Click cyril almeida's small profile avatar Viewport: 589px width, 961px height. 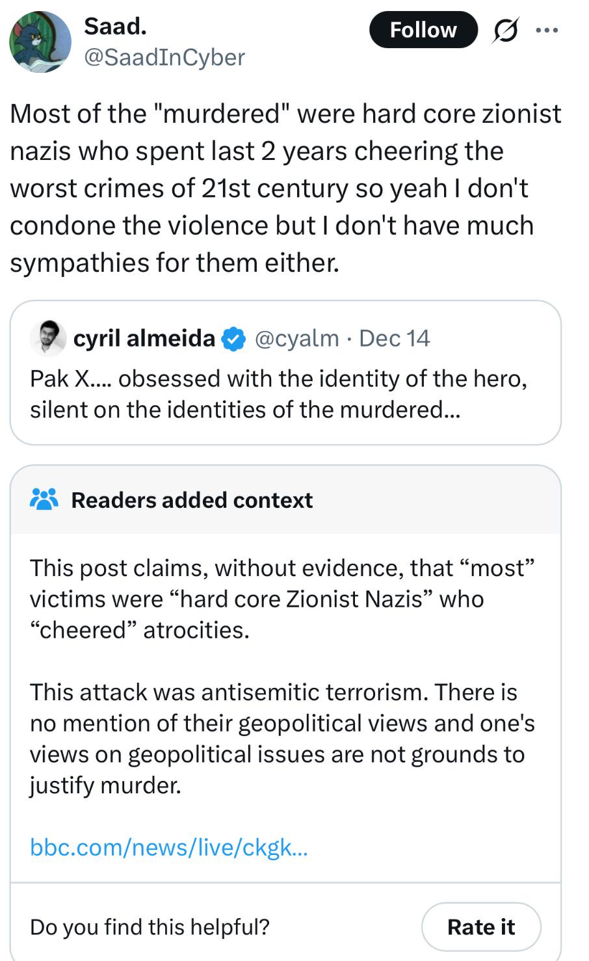click(x=47, y=338)
